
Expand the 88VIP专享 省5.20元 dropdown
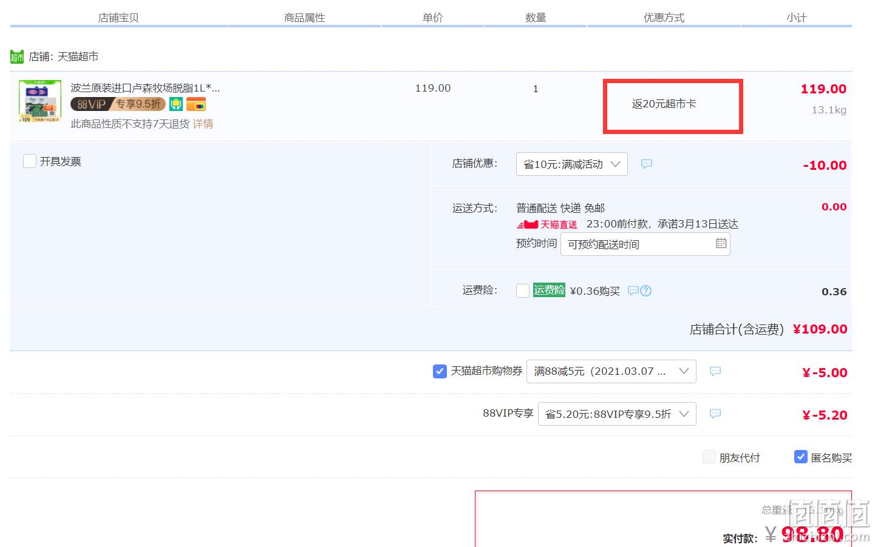click(617, 414)
